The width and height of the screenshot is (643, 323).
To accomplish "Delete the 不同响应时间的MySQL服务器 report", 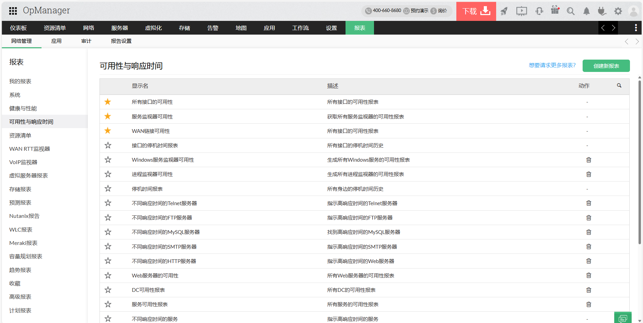I will (x=589, y=232).
